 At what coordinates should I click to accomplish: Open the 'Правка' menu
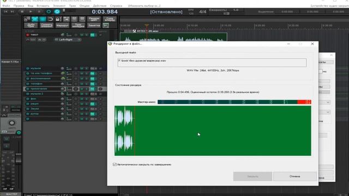click(x=19, y=5)
